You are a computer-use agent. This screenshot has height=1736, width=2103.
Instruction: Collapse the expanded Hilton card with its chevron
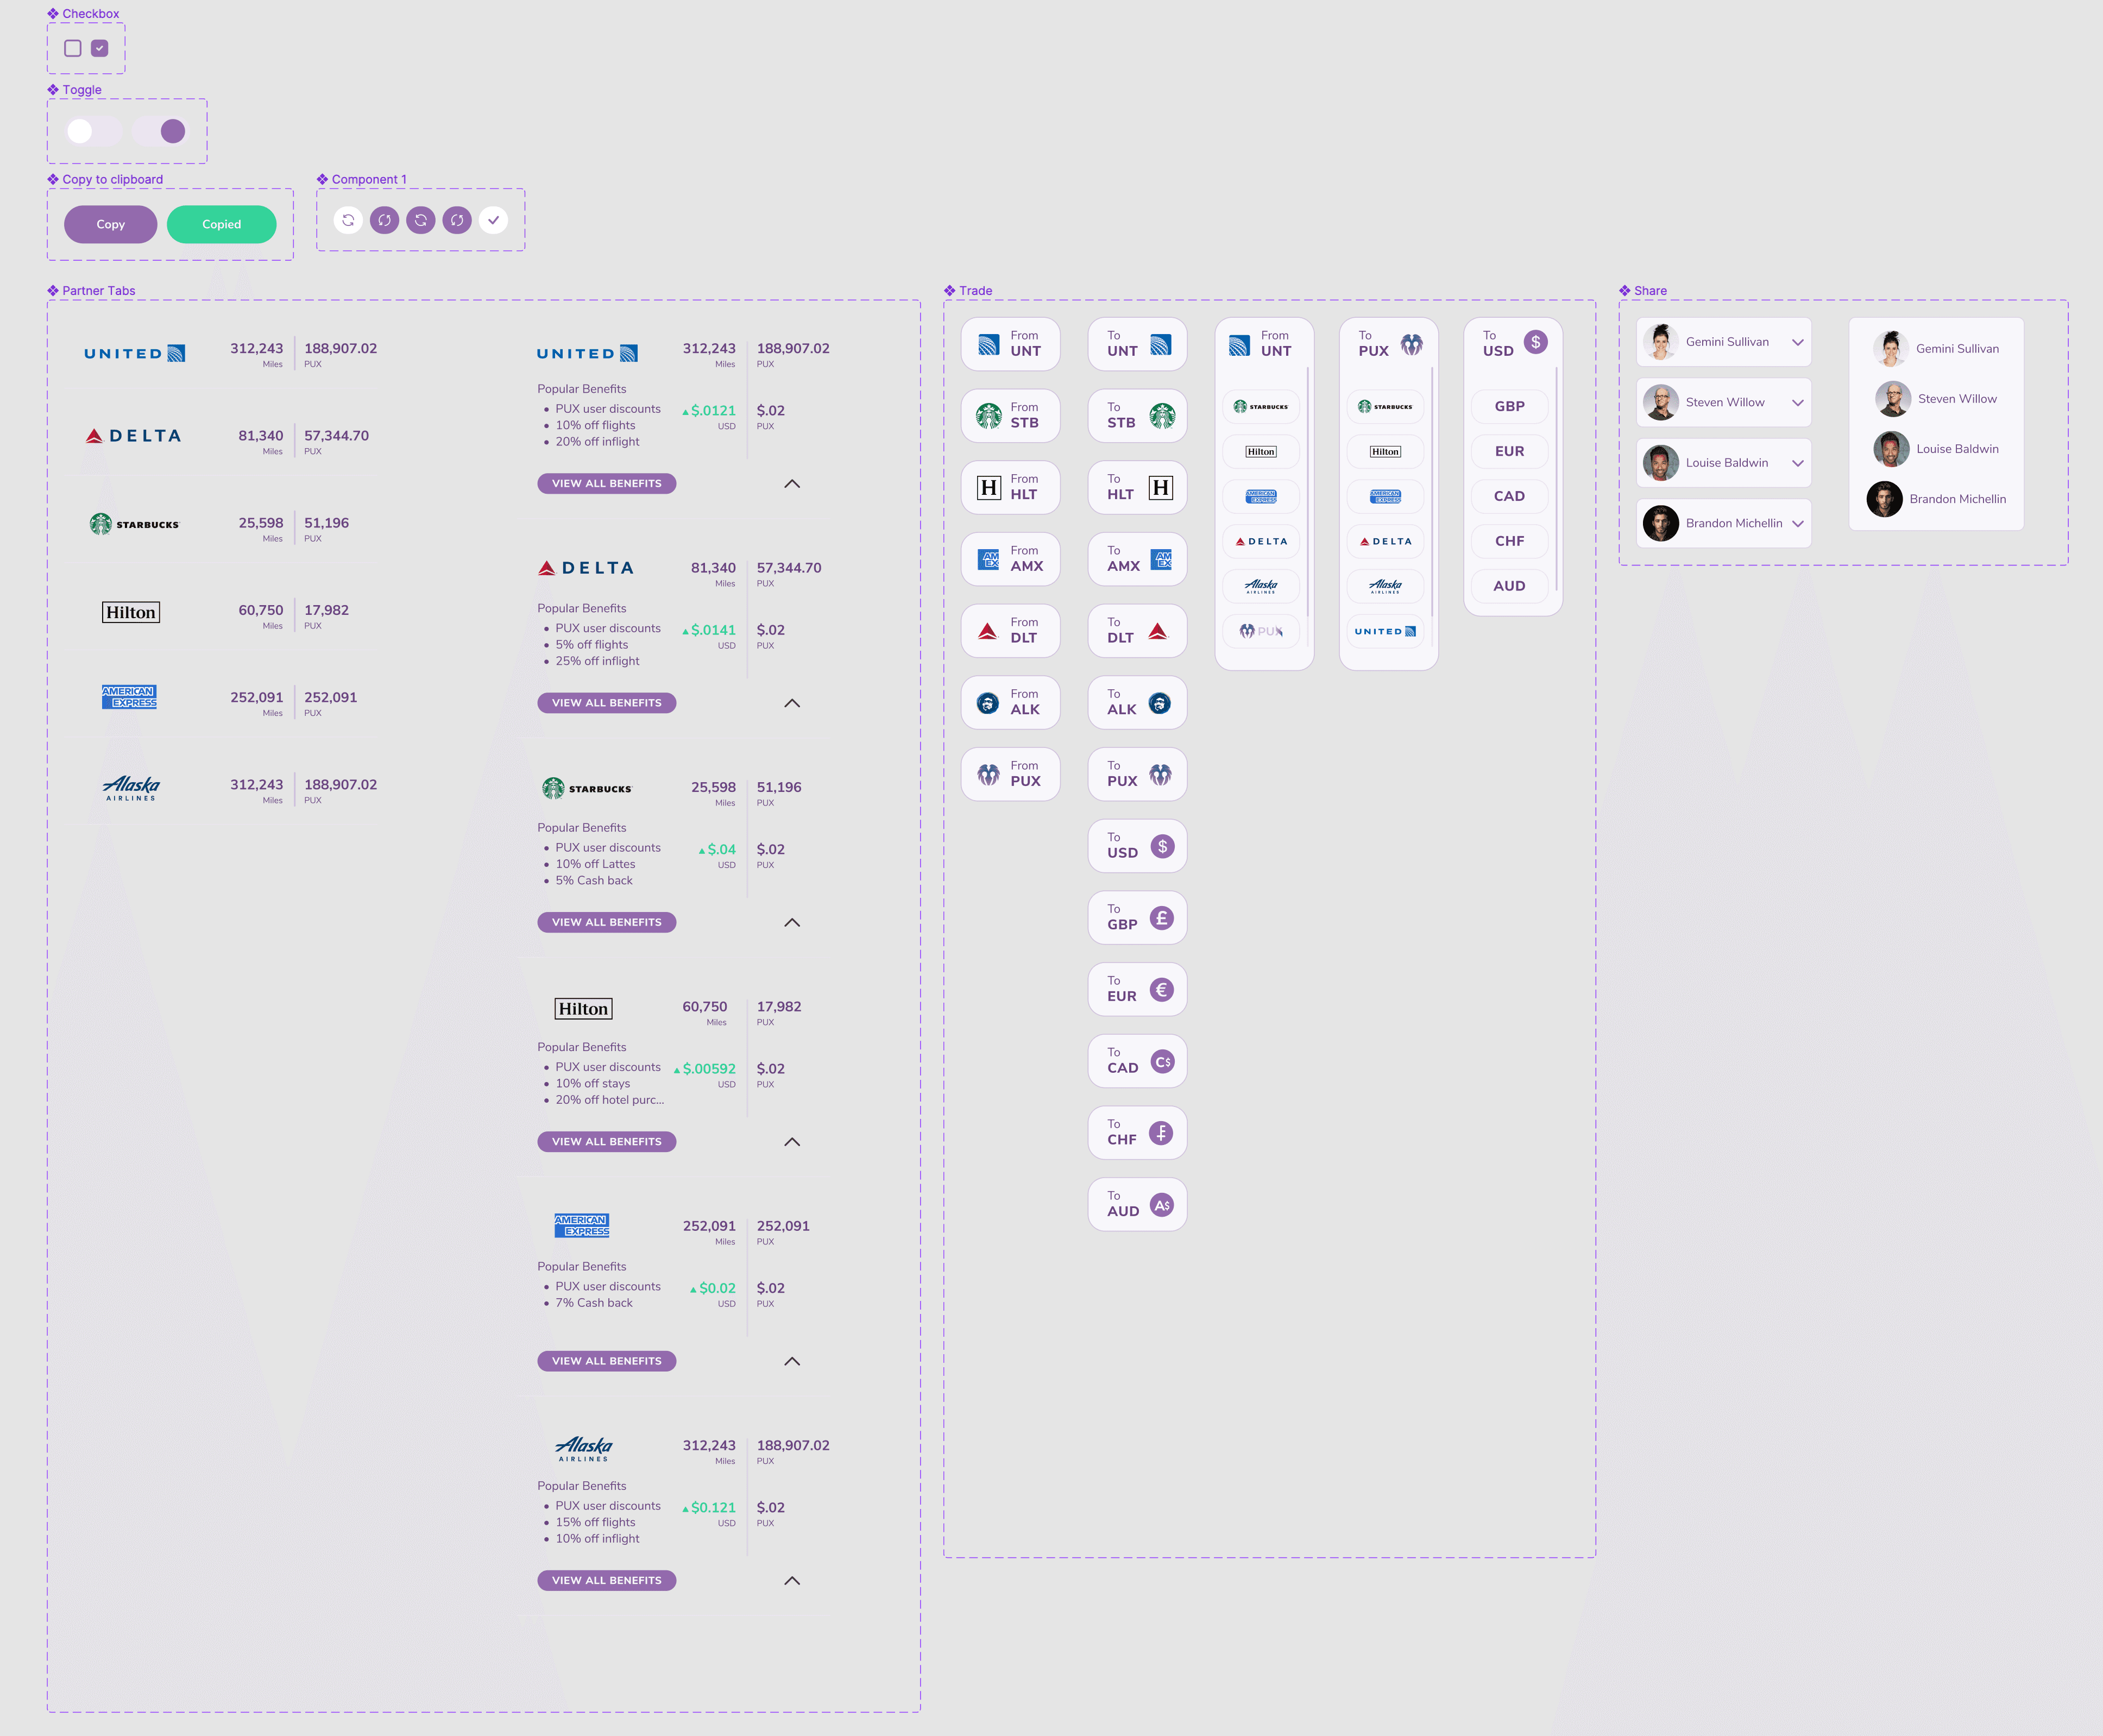click(x=792, y=1142)
